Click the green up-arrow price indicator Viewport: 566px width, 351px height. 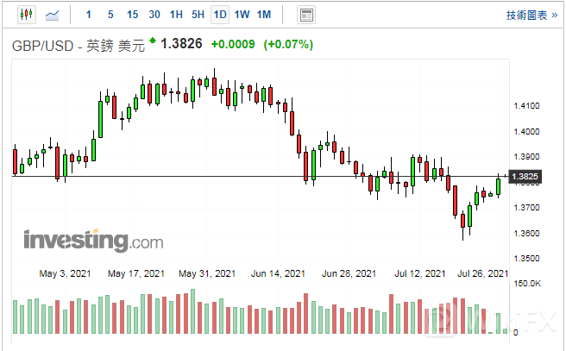pos(153,41)
